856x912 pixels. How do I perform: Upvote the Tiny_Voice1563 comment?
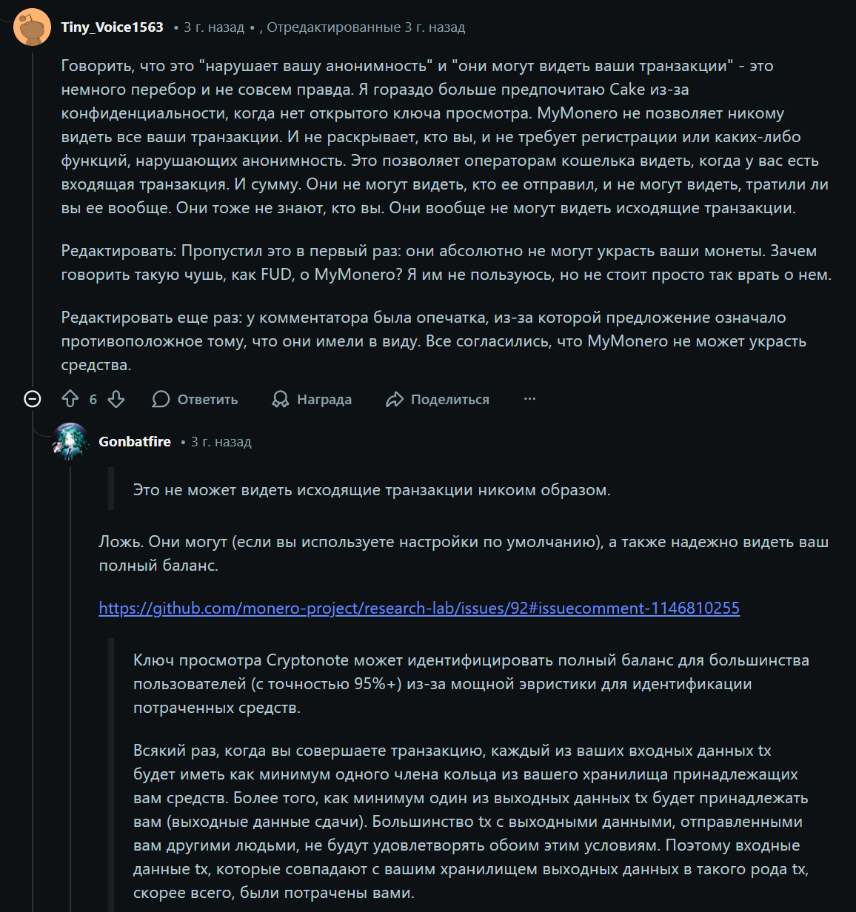tap(70, 400)
